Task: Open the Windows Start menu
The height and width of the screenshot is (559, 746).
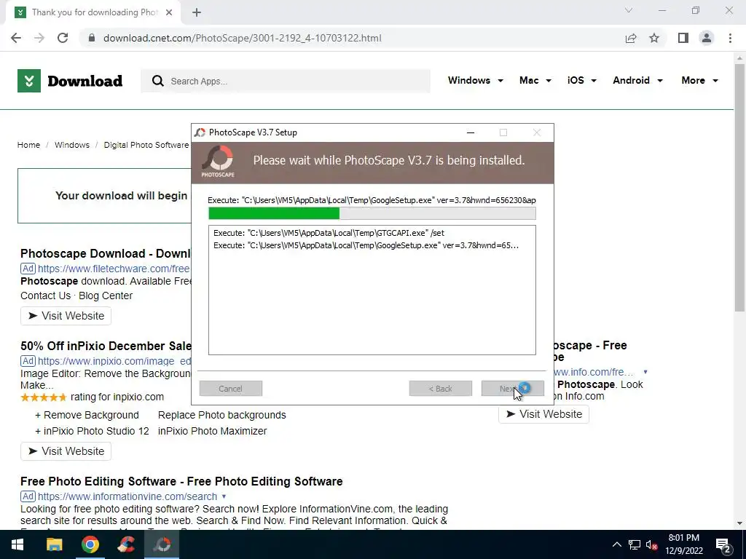Action: click(17, 544)
